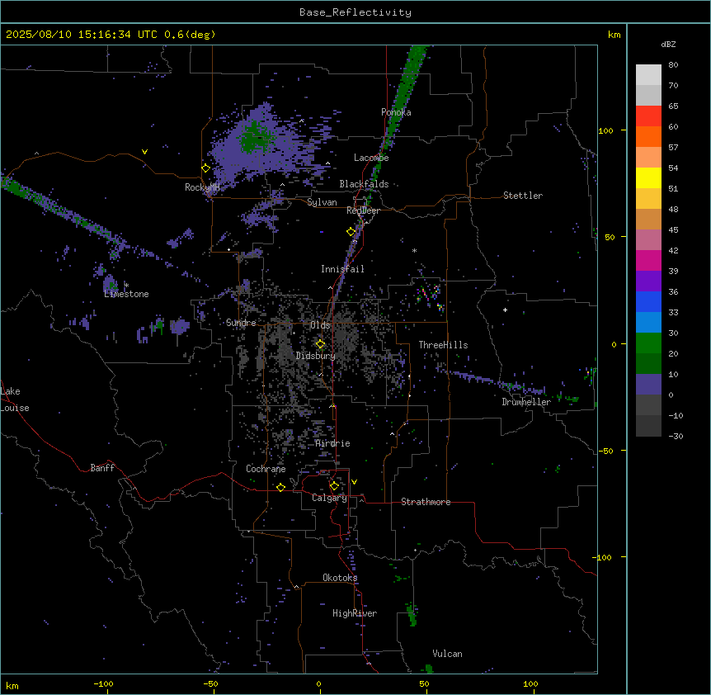
Task: Select the Airdrie label
Action: (x=332, y=443)
